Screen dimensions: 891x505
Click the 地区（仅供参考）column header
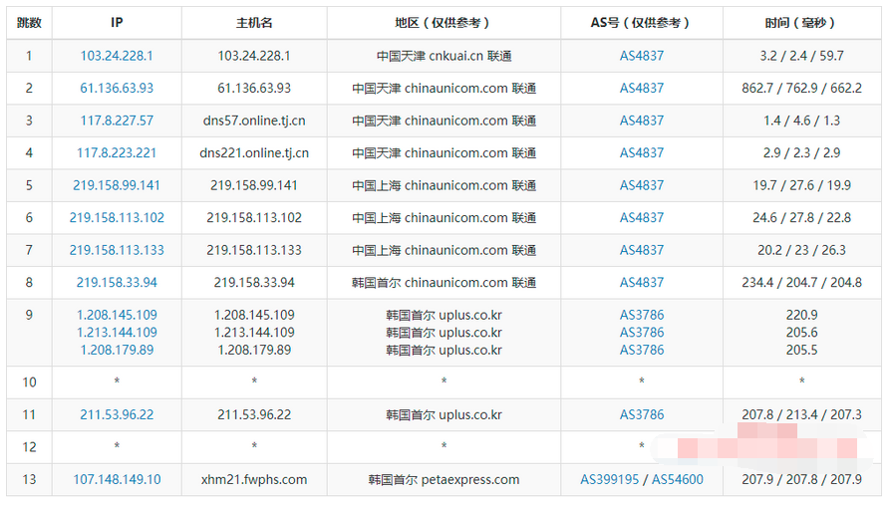(444, 23)
